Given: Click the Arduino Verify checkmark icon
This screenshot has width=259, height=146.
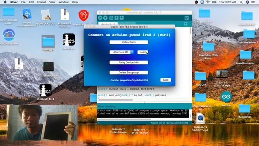Looking at the screenshot, I should tap(100, 18).
